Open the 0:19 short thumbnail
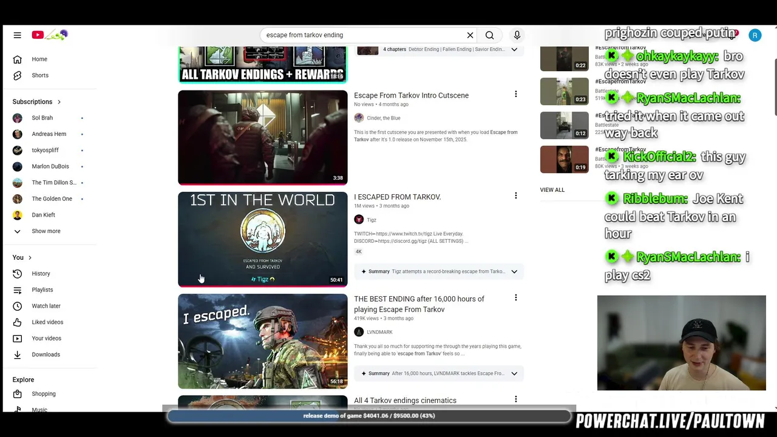777x437 pixels. [x=565, y=160]
